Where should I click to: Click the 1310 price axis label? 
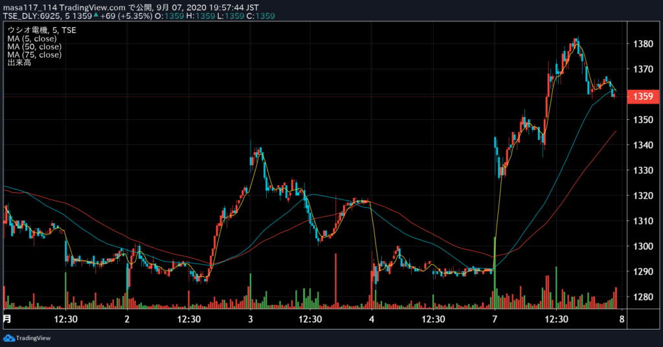coord(643,221)
